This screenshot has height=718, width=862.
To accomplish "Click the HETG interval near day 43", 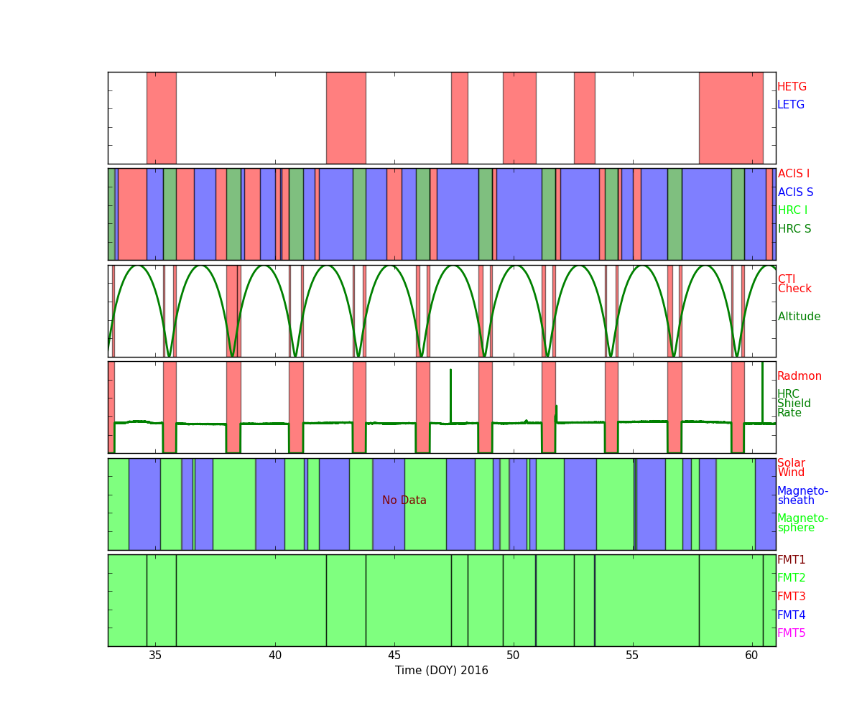I will click(346, 118).
